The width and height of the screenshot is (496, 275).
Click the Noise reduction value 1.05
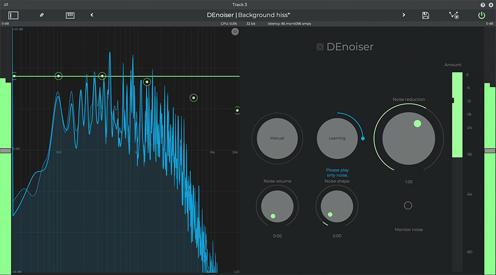pos(409,182)
